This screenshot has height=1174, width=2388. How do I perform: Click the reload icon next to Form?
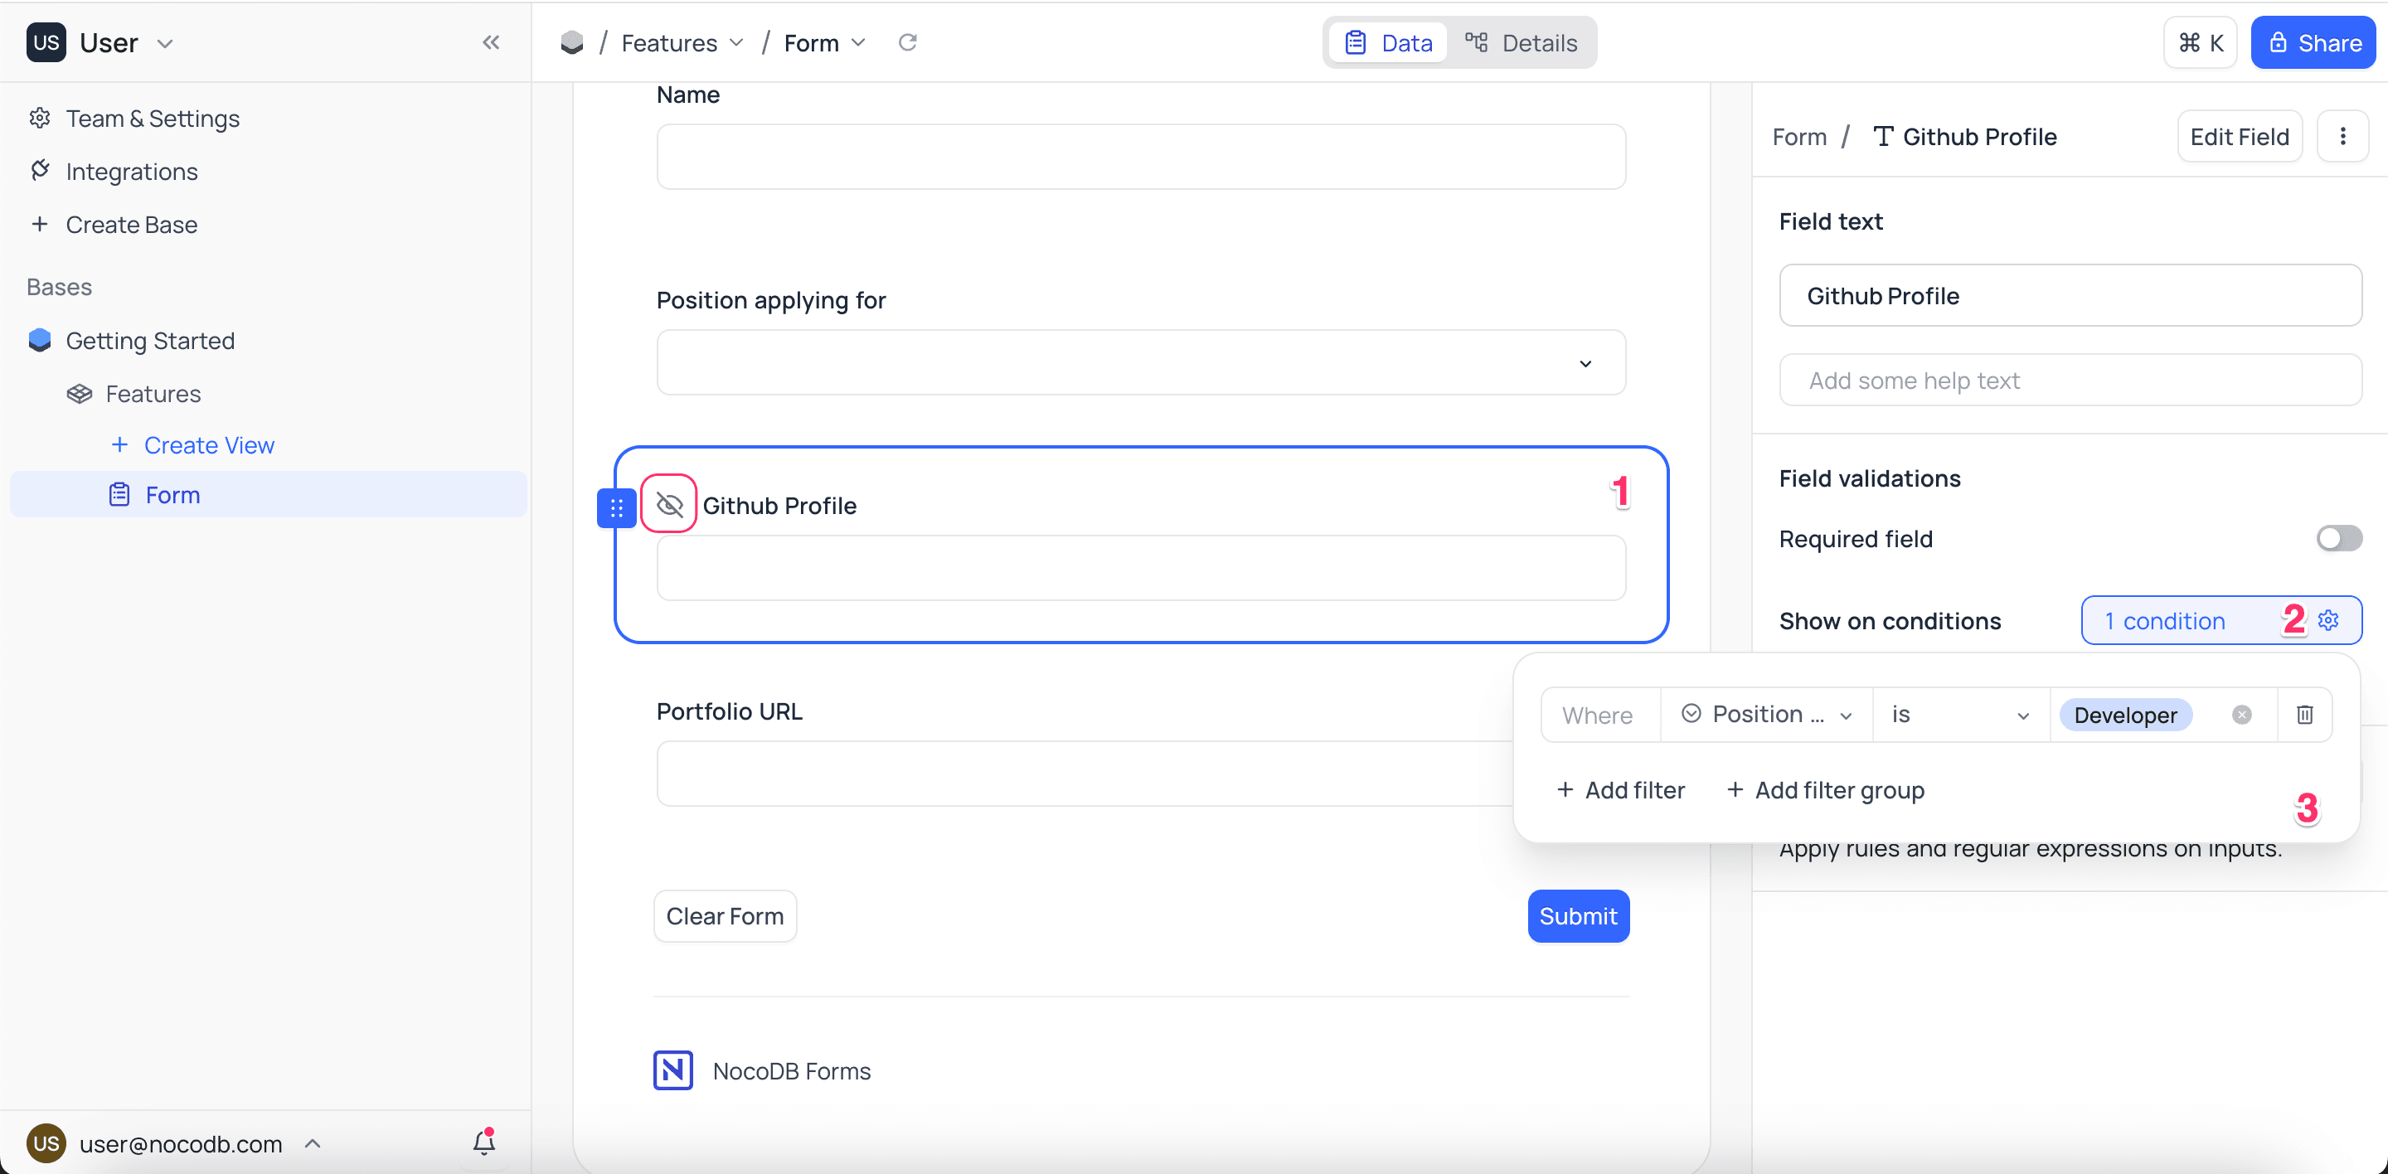coord(908,42)
